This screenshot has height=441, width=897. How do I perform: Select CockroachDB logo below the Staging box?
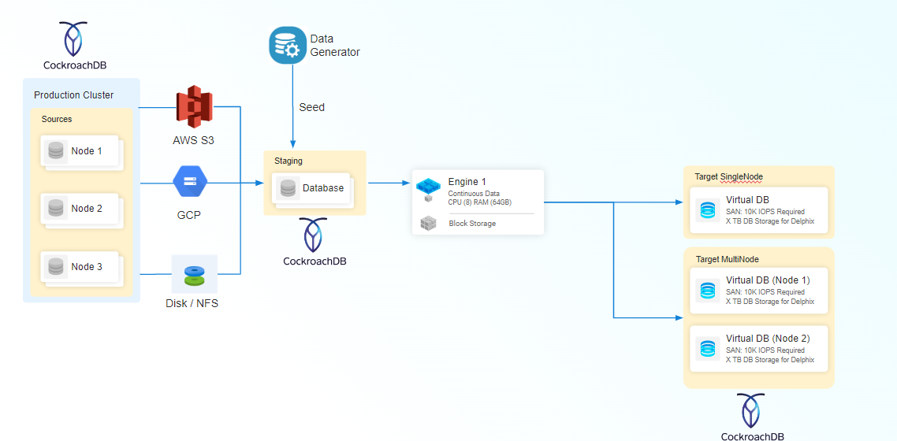pos(314,235)
